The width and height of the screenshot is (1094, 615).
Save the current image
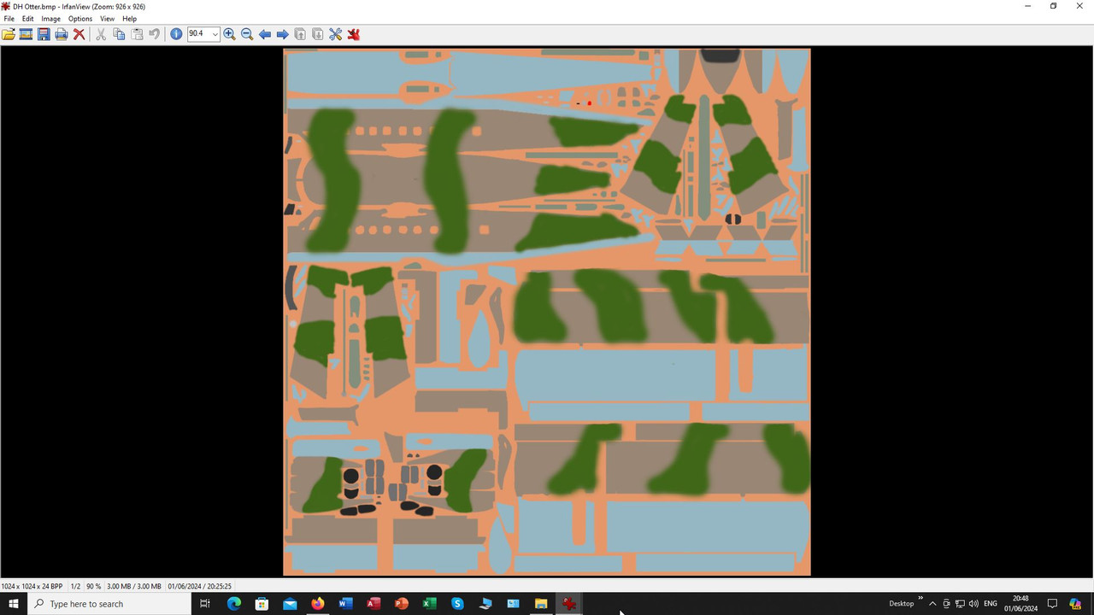pos(44,33)
